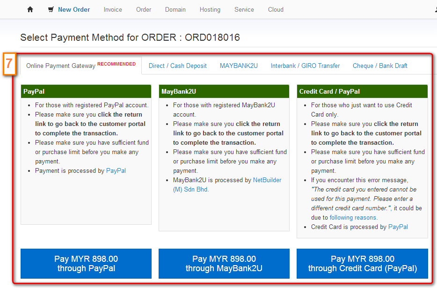Viewport: 437px width, 288px height.
Task: Click the MayBank2U panel green header
Action: (x=224, y=91)
